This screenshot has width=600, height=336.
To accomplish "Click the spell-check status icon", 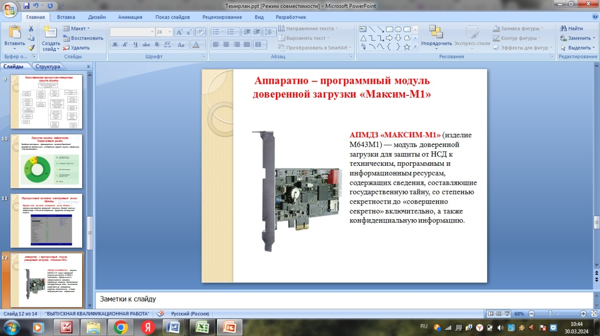I will point(161,313).
